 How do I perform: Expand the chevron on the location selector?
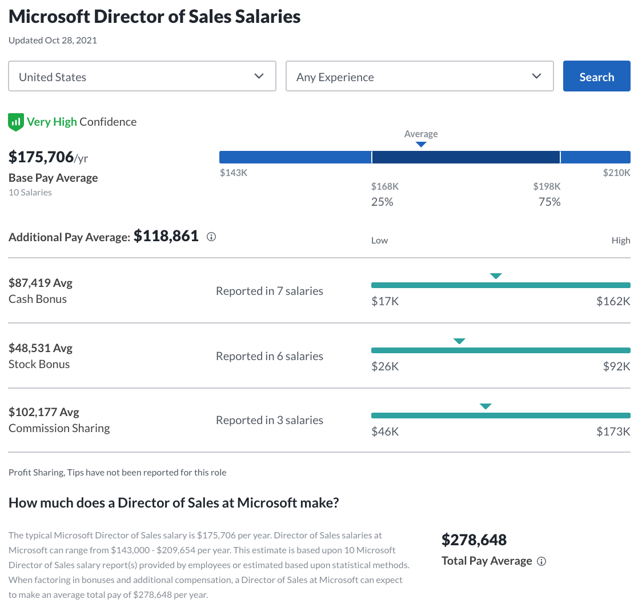click(259, 75)
